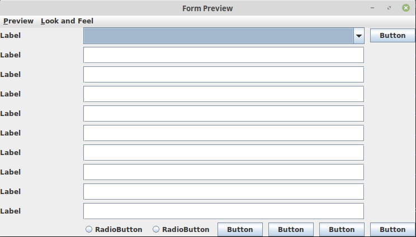Click the Label beside the combo box
Viewport: 416px width, 237px height.
[x=11, y=36]
